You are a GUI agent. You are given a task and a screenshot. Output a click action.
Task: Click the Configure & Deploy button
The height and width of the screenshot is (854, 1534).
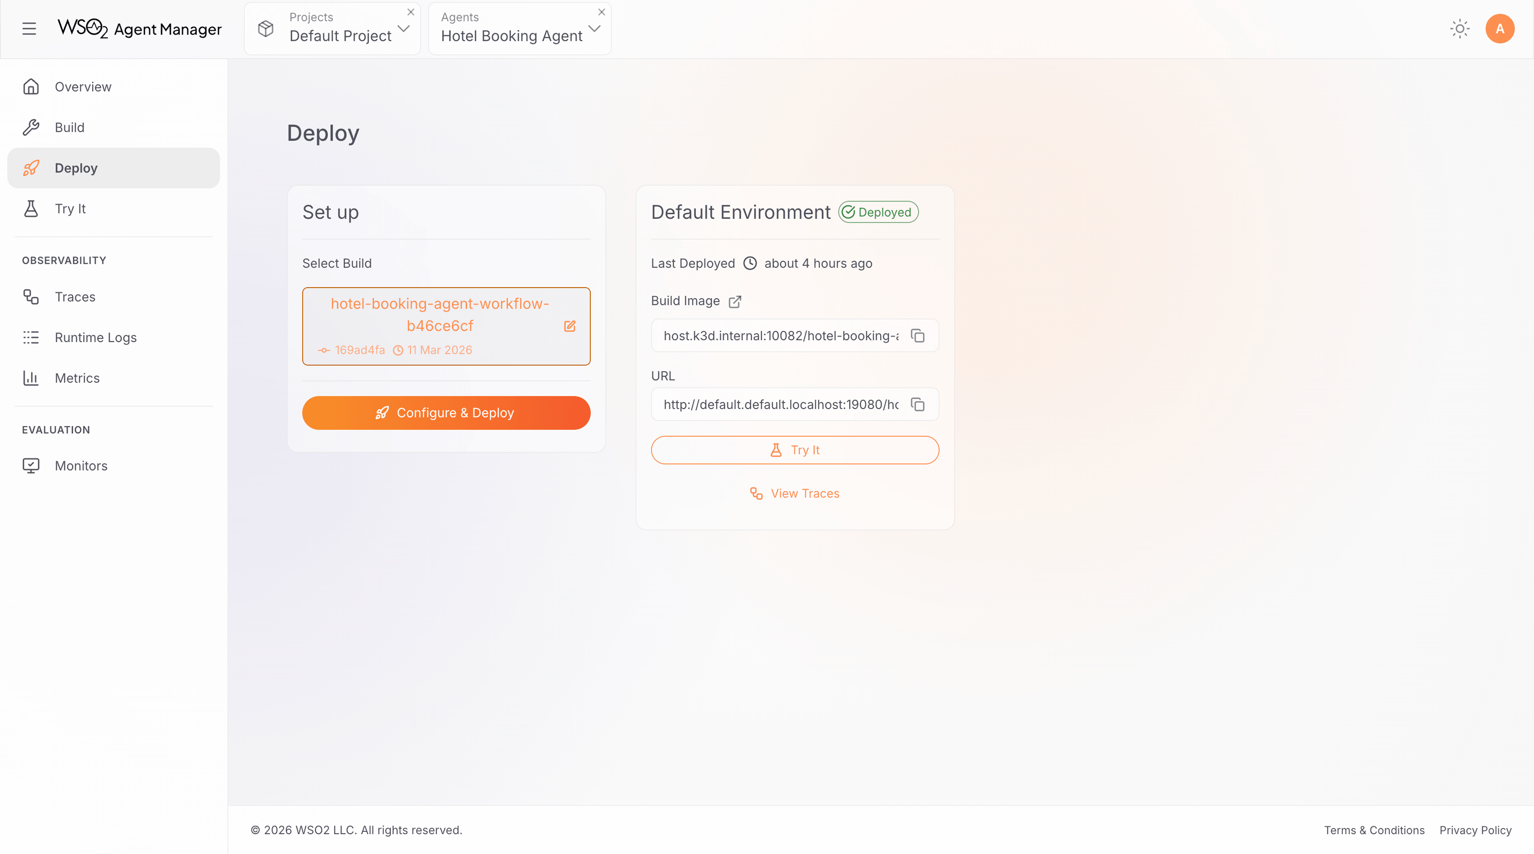(x=446, y=412)
